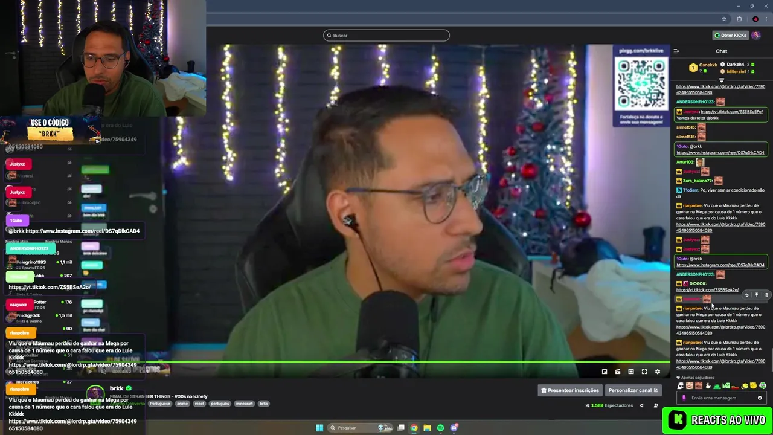This screenshot has height=435, width=773.
Task: Click rianpobre username in last chat message
Action: coord(693,343)
